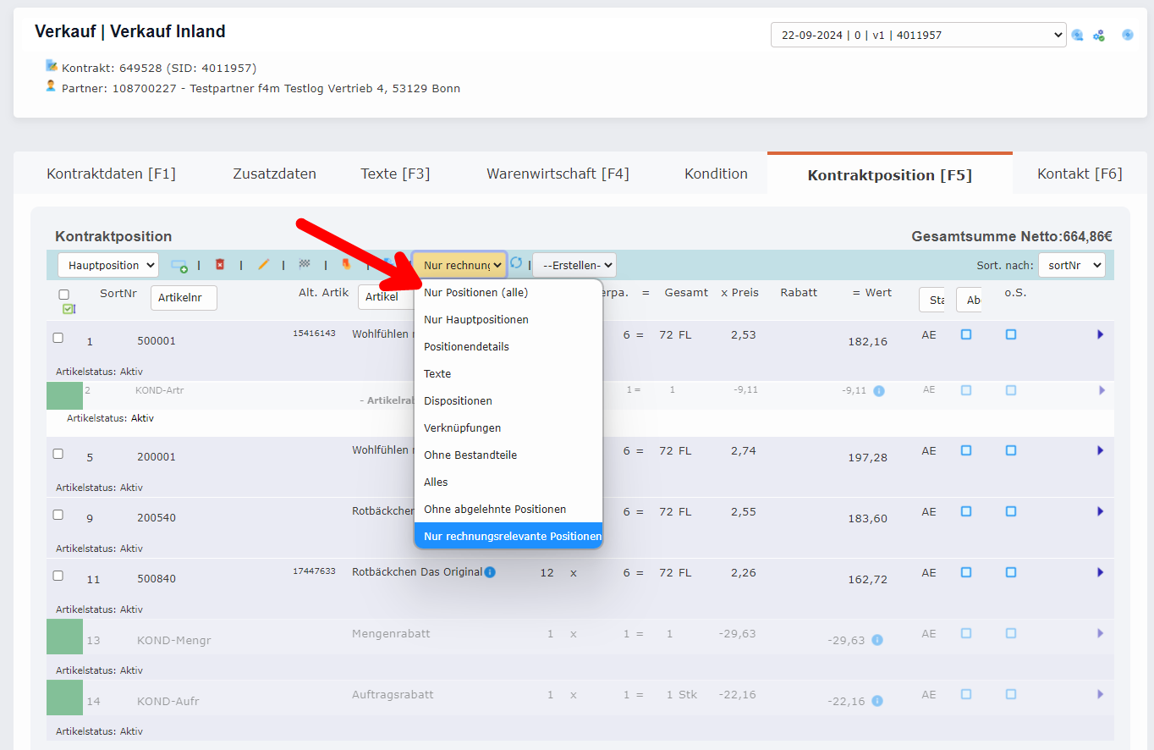Click the red delete position icon
Image resolution: width=1154 pixels, height=750 pixels.
click(220, 265)
